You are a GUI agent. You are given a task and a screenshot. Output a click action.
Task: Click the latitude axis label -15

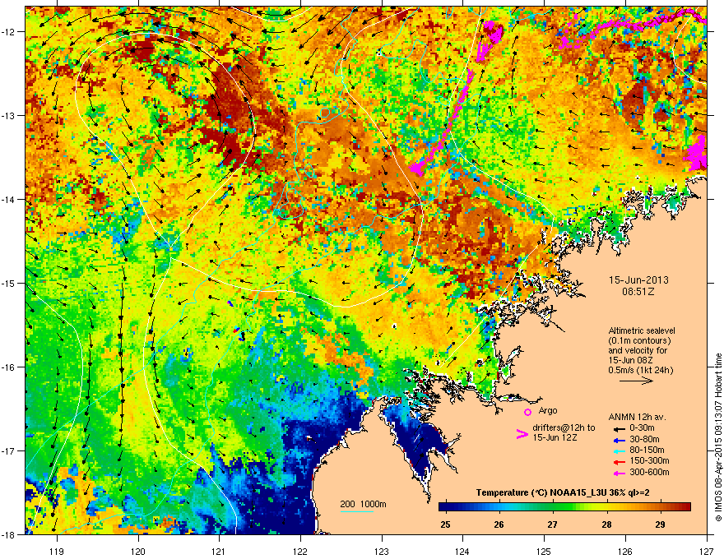(9, 283)
